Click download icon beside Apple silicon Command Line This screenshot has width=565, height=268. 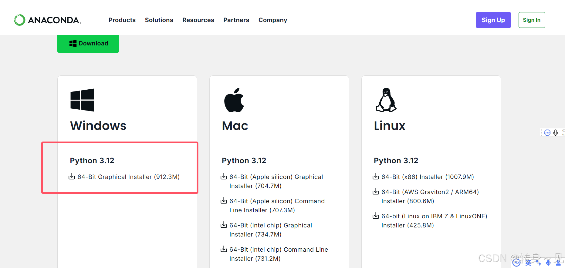[x=224, y=200]
